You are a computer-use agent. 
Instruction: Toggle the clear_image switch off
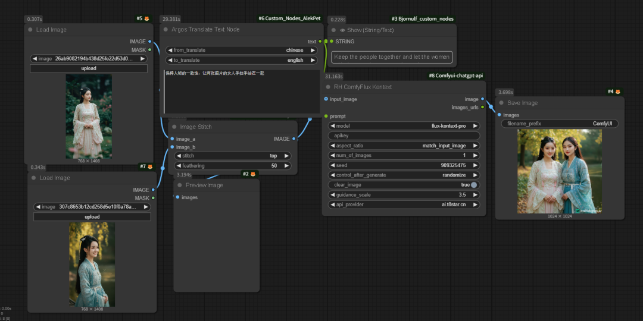[x=474, y=185]
